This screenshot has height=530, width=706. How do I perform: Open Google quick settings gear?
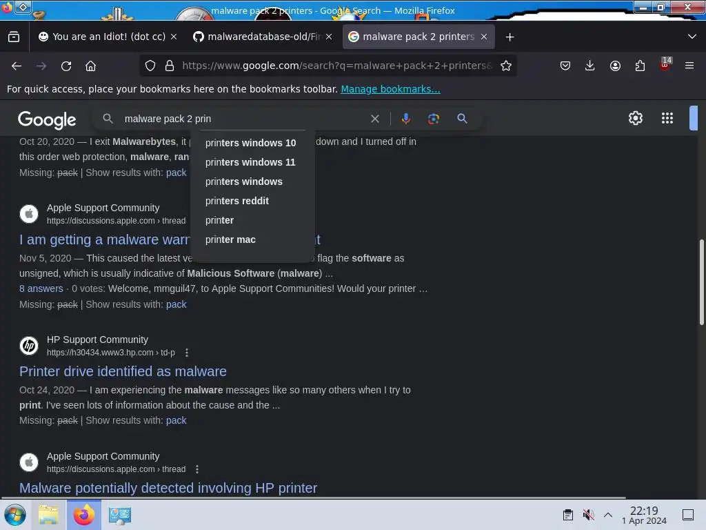click(635, 118)
